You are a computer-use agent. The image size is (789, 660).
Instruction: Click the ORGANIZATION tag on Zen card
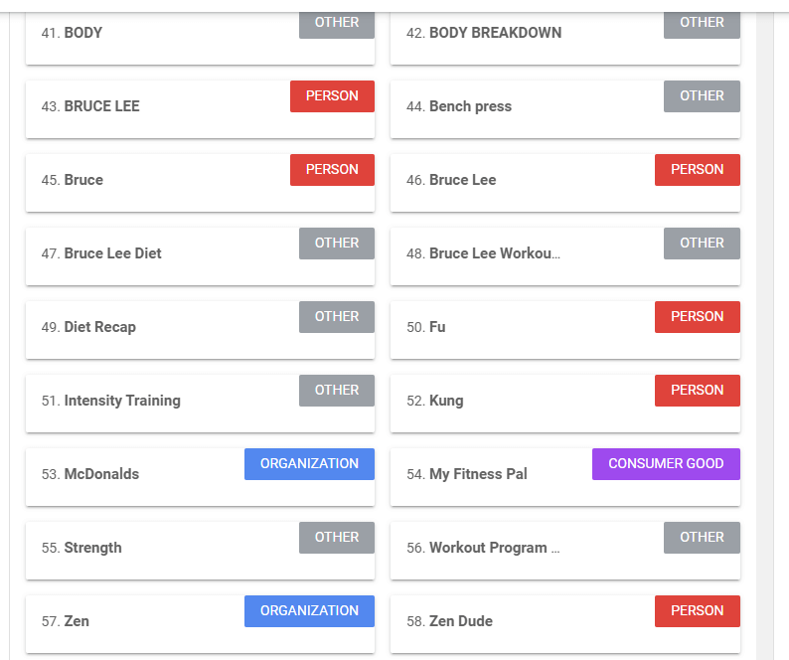click(x=309, y=611)
